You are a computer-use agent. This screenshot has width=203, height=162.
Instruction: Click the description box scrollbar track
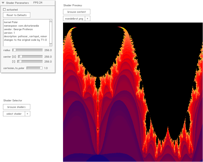[x=50, y=33]
